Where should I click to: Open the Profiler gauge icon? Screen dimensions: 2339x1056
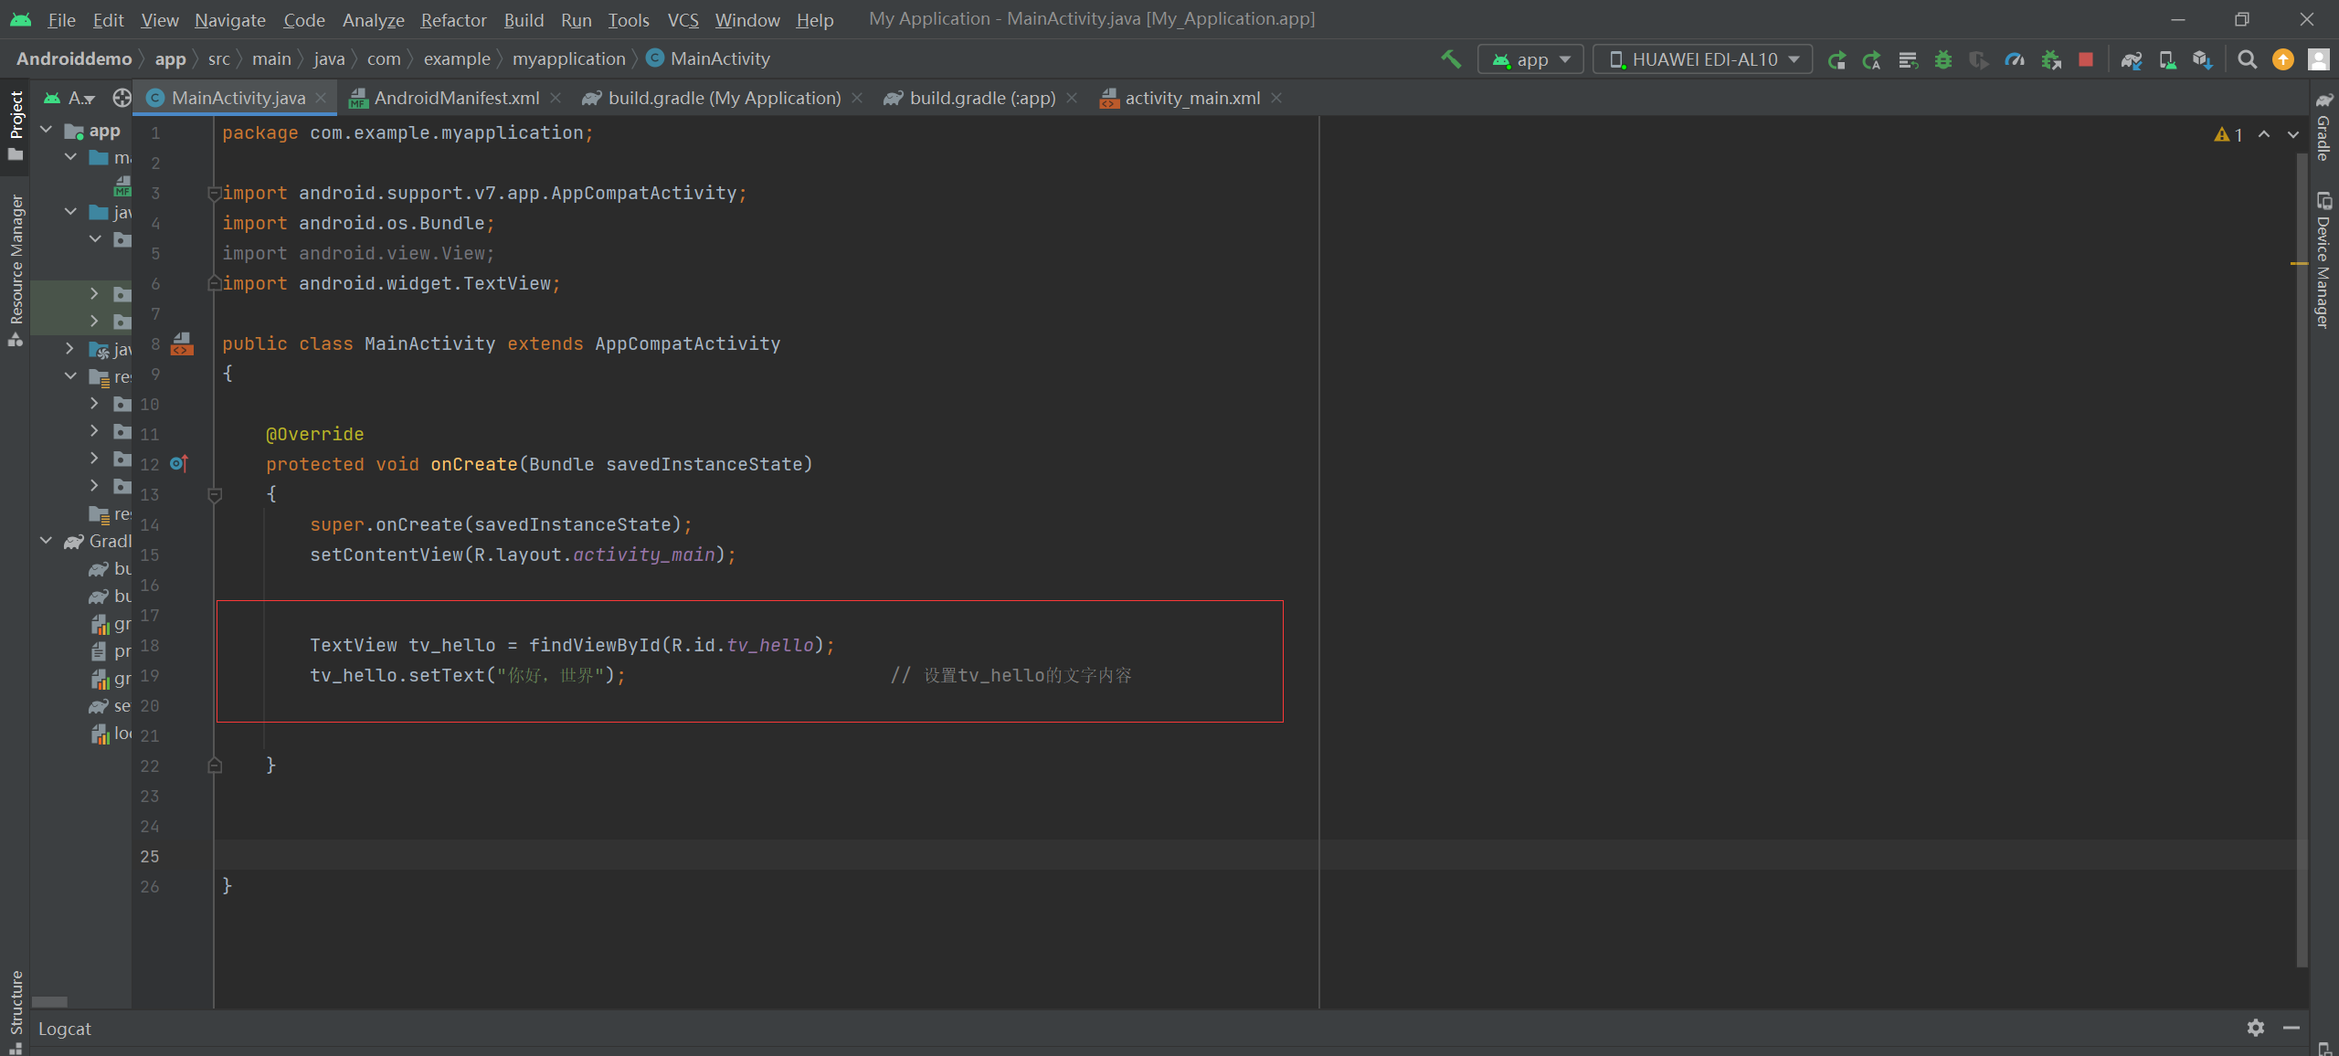pyautogui.click(x=2014, y=59)
